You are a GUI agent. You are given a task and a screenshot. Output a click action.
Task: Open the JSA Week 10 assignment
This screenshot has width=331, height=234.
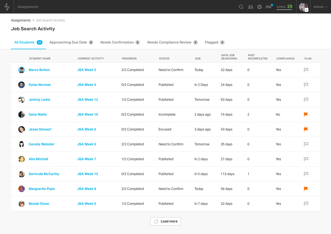pyautogui.click(x=87, y=114)
